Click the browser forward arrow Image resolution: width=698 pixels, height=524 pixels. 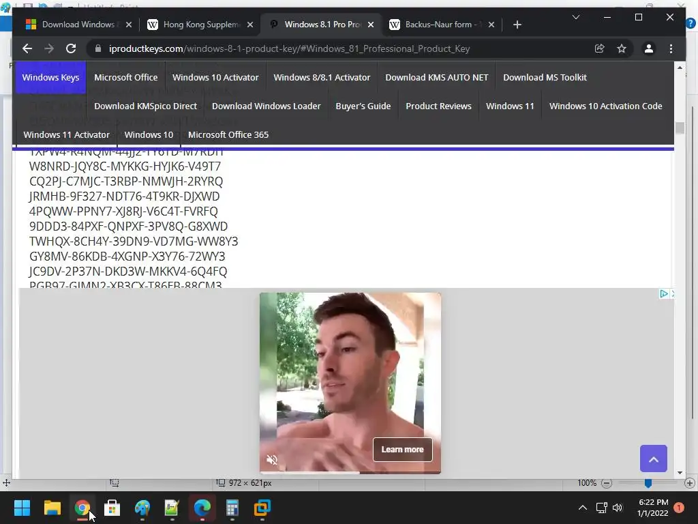click(49, 48)
